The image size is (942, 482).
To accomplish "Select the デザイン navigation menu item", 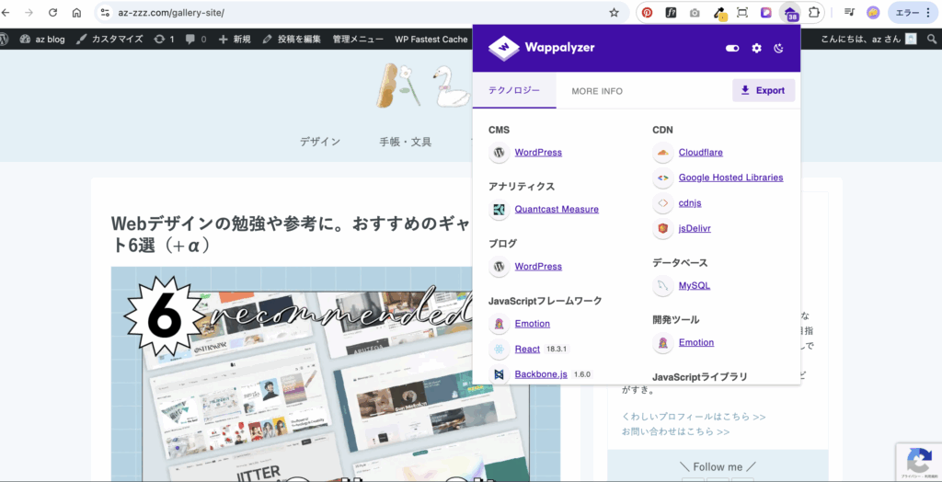I will pyautogui.click(x=319, y=142).
